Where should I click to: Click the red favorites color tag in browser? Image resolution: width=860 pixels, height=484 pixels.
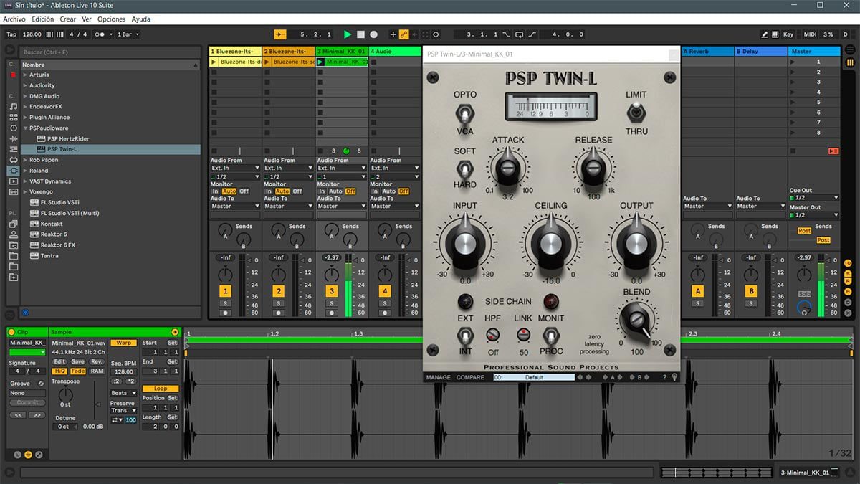(13, 75)
